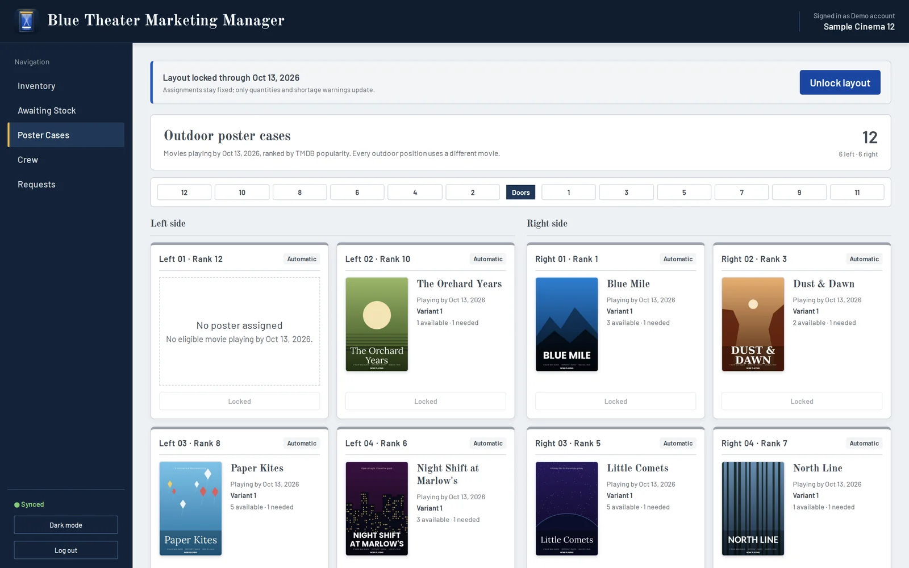The height and width of the screenshot is (568, 909).
Task: Select Poster Cases in the navigation
Action: click(x=66, y=135)
